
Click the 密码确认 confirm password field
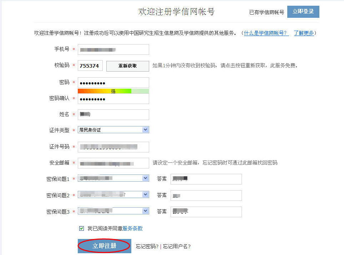[x=113, y=99]
